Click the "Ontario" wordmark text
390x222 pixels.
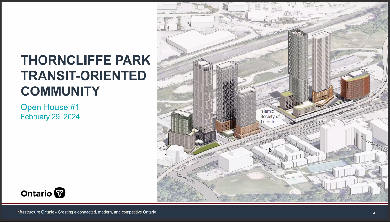pyautogui.click(x=36, y=193)
